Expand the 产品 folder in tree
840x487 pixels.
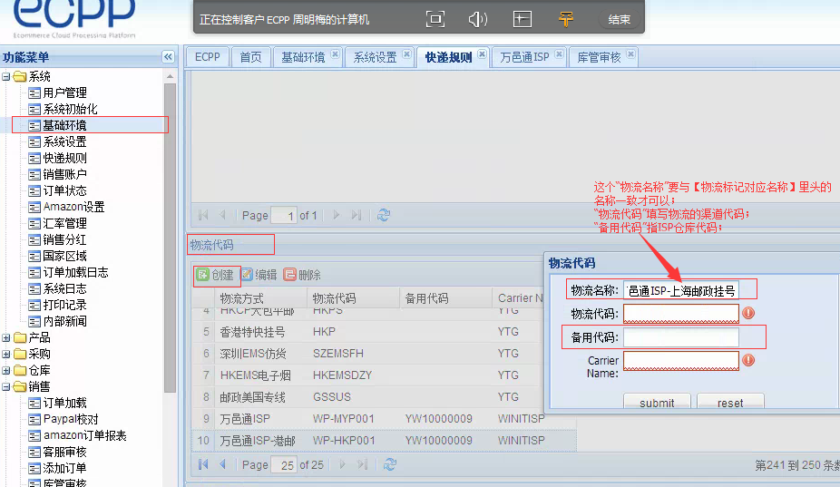(7, 337)
